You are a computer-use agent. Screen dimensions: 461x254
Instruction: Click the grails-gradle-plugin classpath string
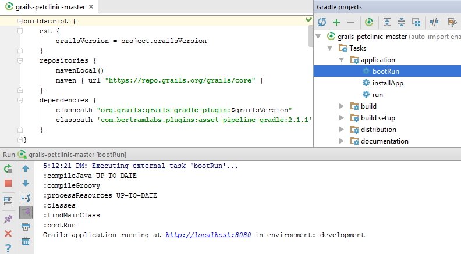point(194,110)
